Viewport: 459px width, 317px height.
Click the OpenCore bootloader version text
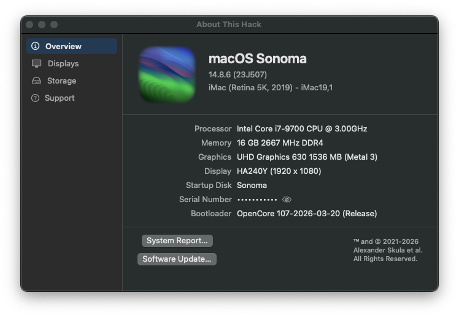coord(307,213)
